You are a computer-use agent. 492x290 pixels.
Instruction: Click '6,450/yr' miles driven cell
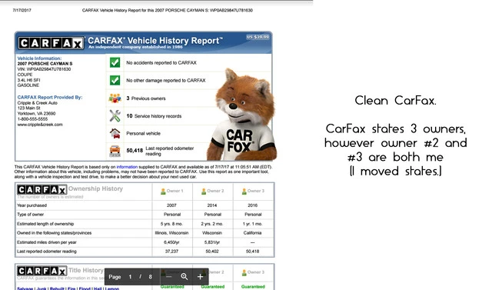coord(171,242)
